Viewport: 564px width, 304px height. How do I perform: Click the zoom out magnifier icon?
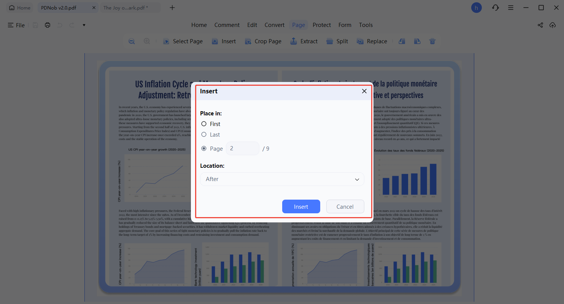[132, 41]
